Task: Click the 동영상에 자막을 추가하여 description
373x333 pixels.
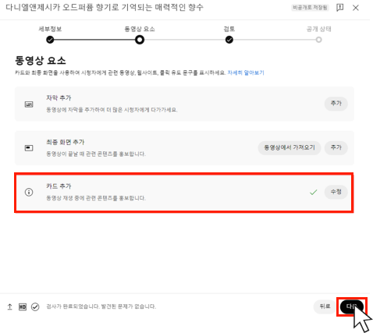Action: [112, 110]
